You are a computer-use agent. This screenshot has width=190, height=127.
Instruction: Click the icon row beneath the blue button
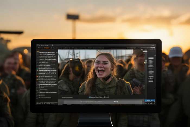point(150,103)
